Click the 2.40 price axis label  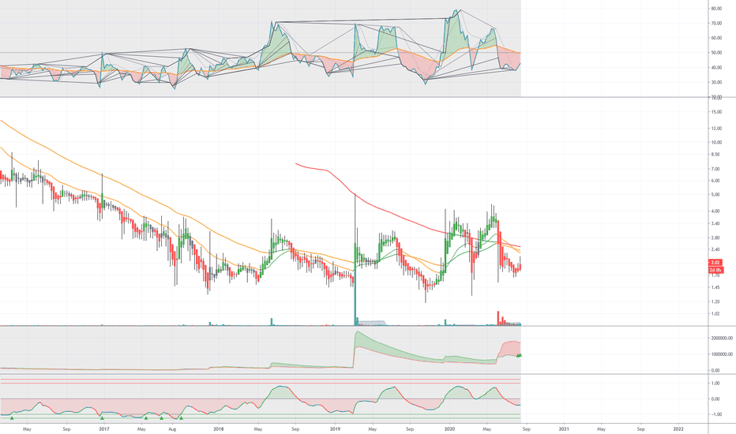715,249
